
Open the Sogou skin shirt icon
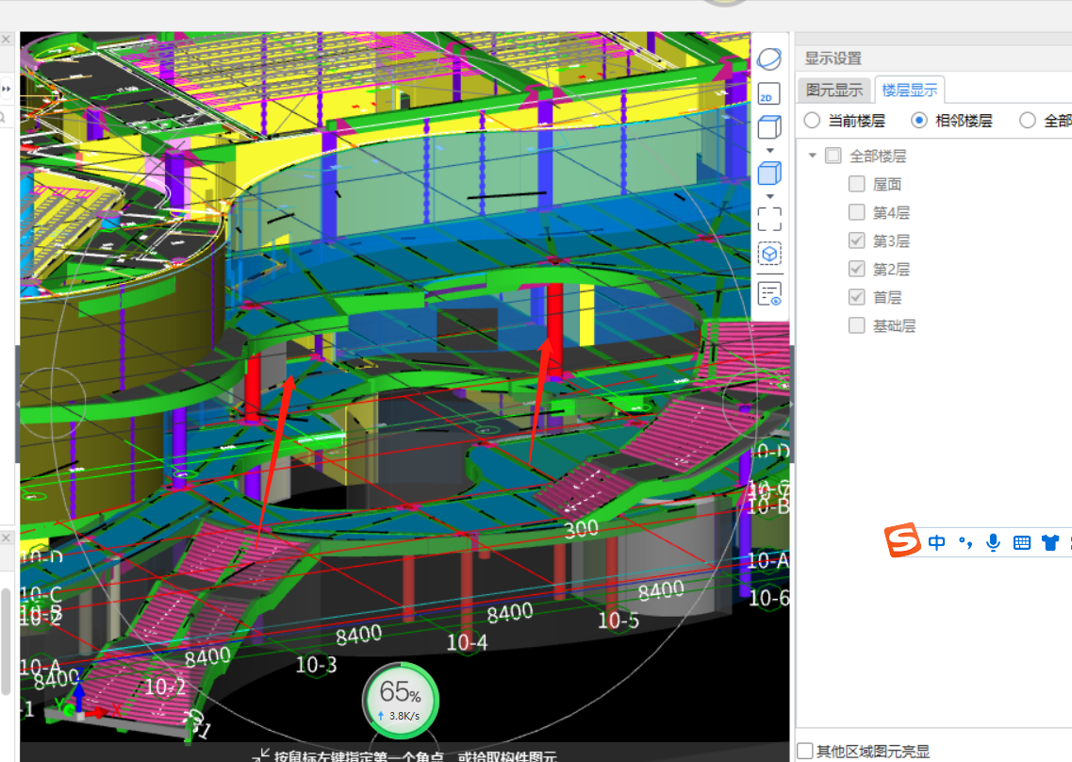click(x=1050, y=543)
